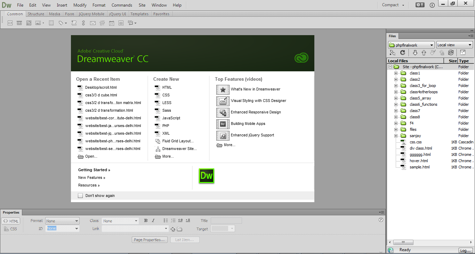Click Unordered List icon in Properties

click(x=166, y=221)
